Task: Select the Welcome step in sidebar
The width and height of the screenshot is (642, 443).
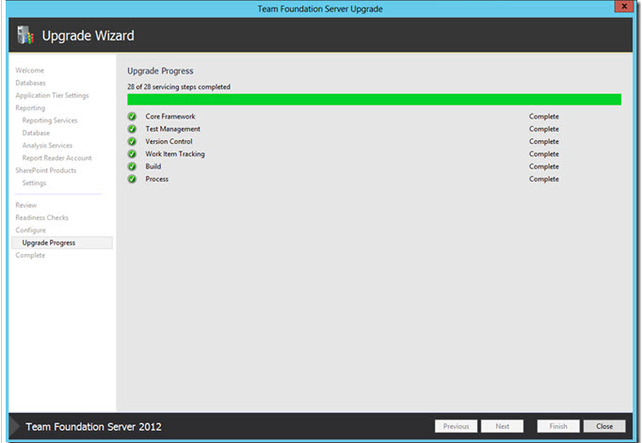Action: coord(29,71)
